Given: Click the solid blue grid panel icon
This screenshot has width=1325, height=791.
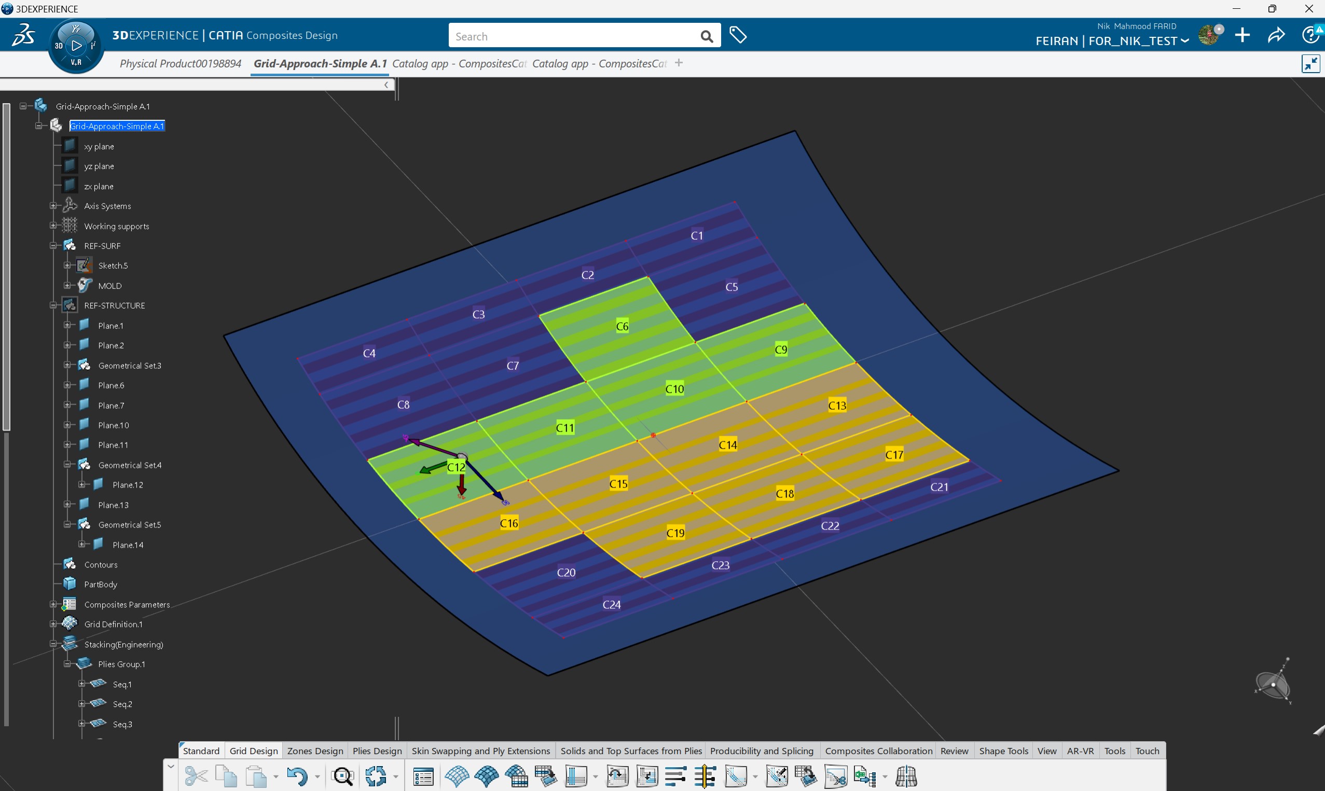Looking at the screenshot, I should (x=487, y=776).
